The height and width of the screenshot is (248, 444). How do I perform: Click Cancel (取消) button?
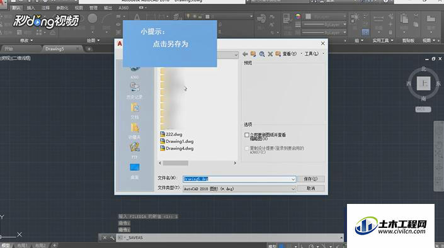click(310, 188)
